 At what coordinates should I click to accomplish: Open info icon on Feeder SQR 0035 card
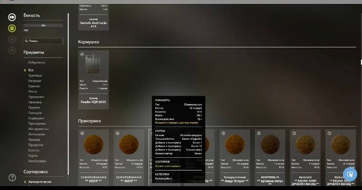pos(82,55)
